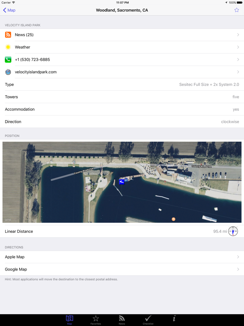Open the phone number row chevron

(238, 60)
